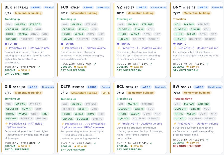Click Momentum building badge on VZ card
The width and height of the screenshot is (224, 155).
(x=140, y=13)
